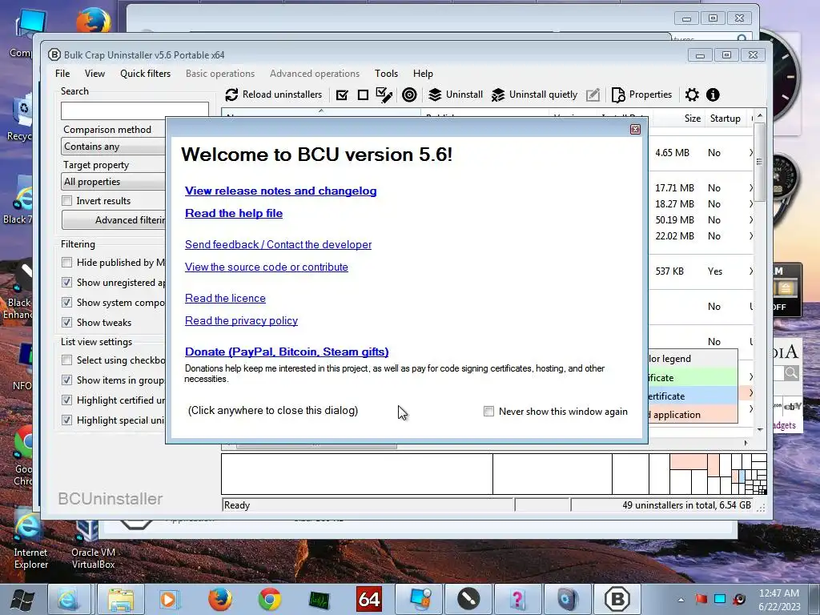
Task: Open media player from the taskbar
Action: coord(171,599)
